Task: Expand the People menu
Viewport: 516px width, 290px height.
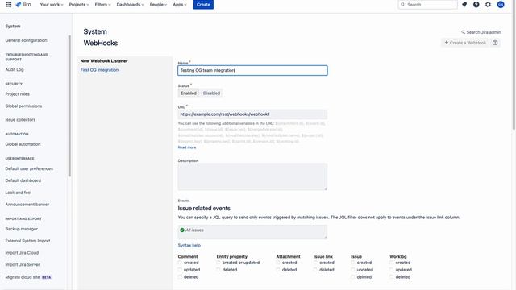Action: point(158,5)
